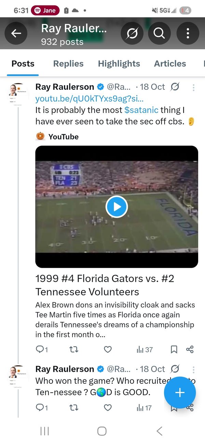205x445 pixels.
Task: Open the profile overflow menu in header
Action: (x=188, y=33)
